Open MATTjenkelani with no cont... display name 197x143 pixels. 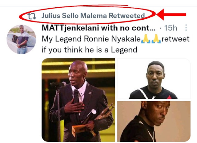(x=98, y=28)
